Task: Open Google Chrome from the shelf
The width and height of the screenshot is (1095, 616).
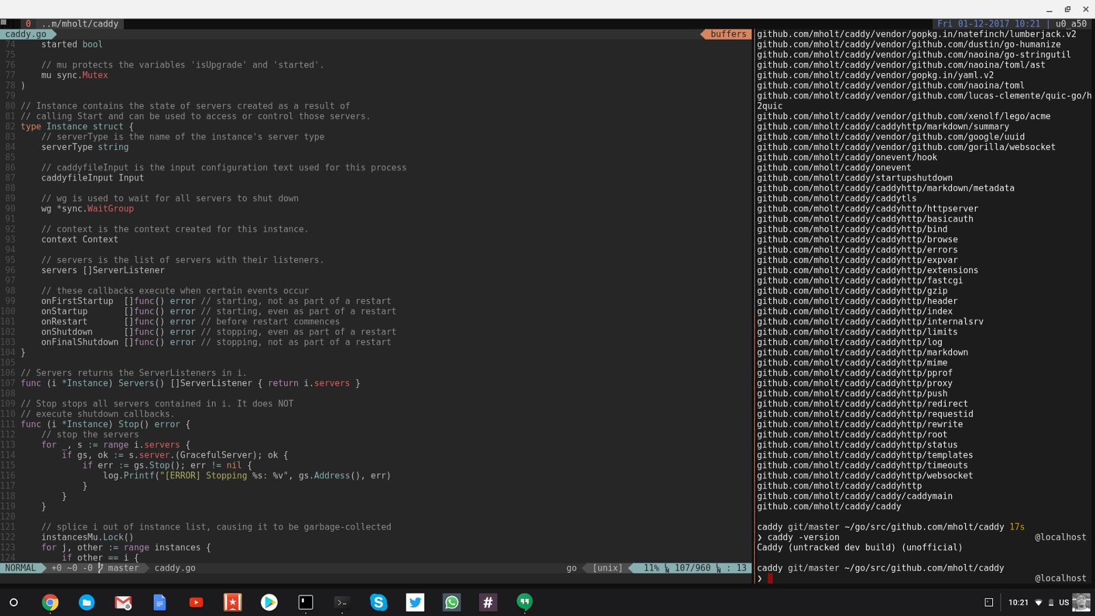Action: 50,602
